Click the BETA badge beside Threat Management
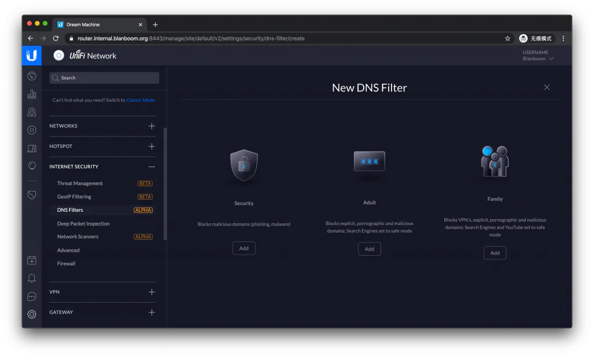Viewport: 594px width, 357px height. [145, 183]
